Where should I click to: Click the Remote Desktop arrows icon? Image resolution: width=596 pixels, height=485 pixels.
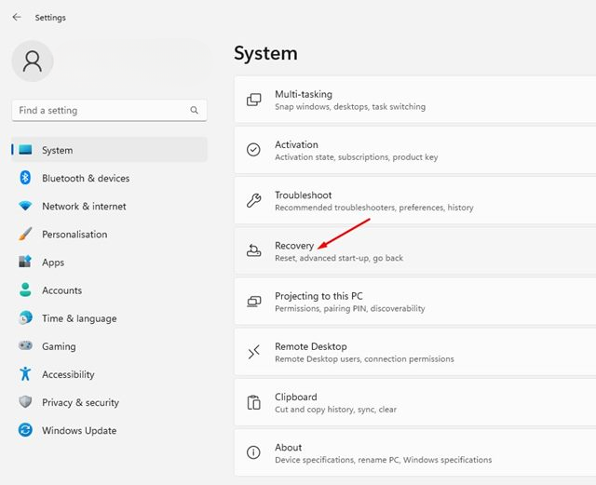point(253,352)
